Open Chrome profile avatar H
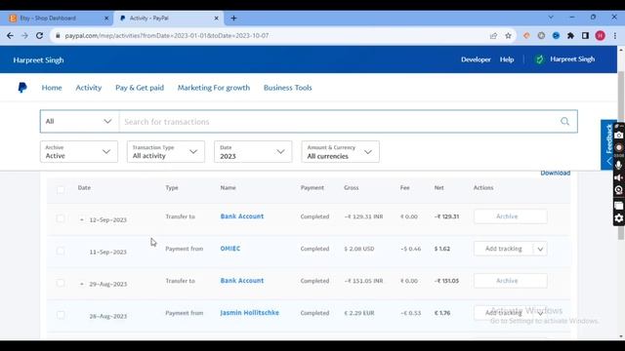Viewport: 625px width, 351px height. (x=601, y=36)
